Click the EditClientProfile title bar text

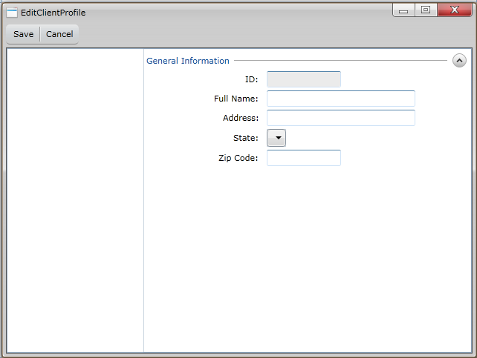(x=53, y=13)
